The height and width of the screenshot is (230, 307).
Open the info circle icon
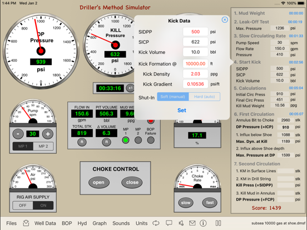tap(203, 223)
